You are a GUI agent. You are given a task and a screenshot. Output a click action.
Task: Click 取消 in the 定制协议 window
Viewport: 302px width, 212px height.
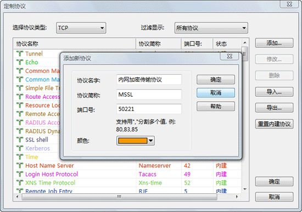coord(274,197)
